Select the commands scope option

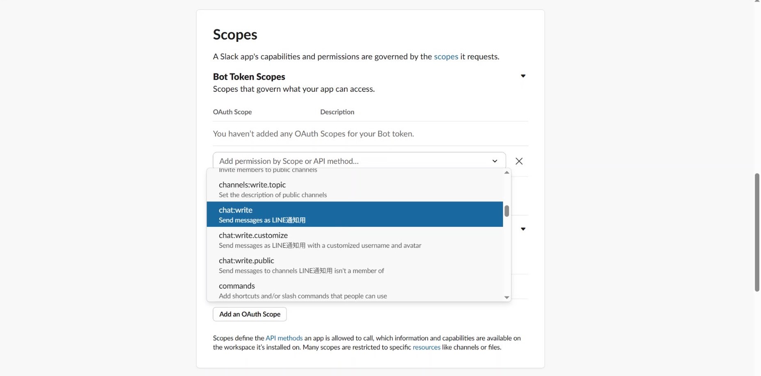[x=355, y=290]
